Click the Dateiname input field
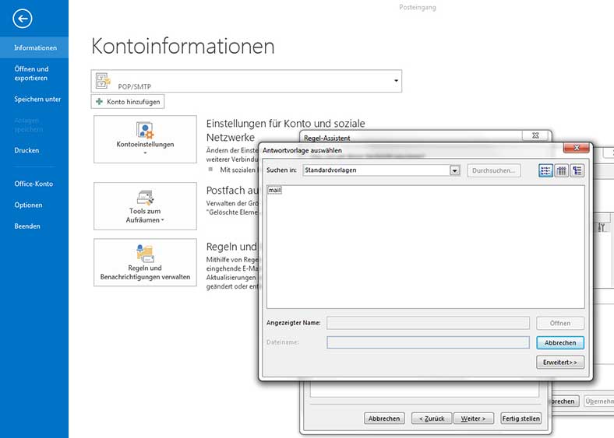This screenshot has width=614, height=438. point(428,342)
